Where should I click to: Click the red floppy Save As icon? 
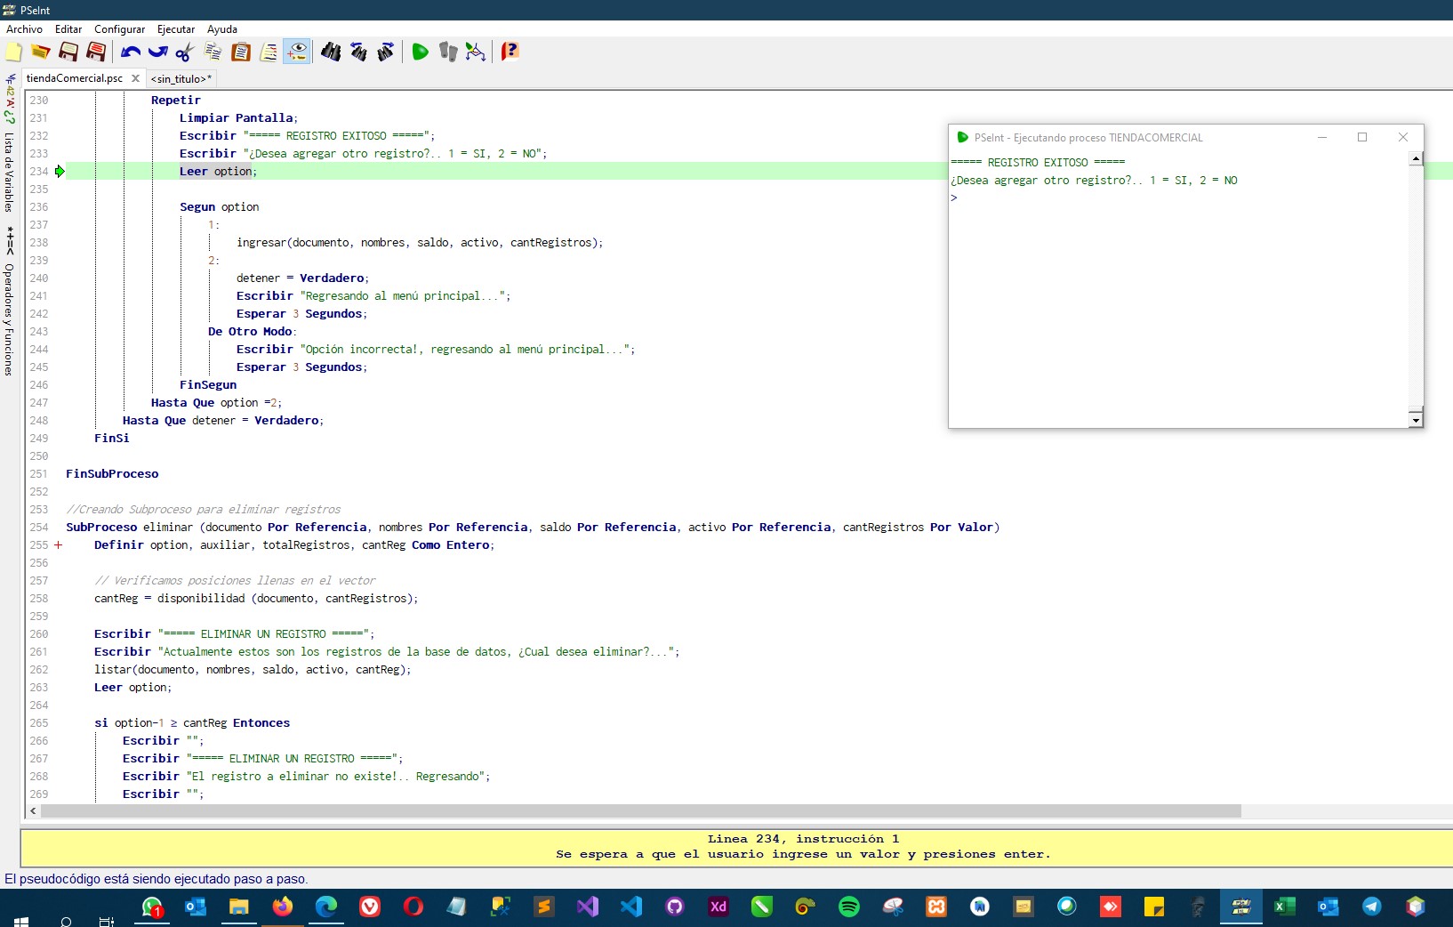pyautogui.click(x=96, y=52)
